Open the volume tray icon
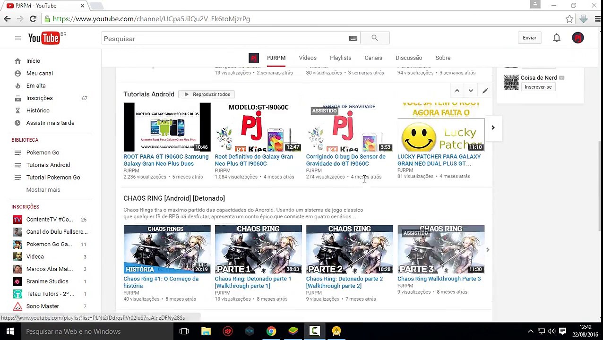Screen dimensions: 603x340 [x=551, y=331]
